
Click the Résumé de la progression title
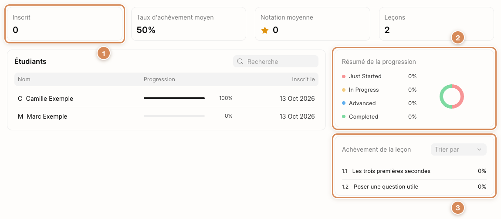(379, 62)
